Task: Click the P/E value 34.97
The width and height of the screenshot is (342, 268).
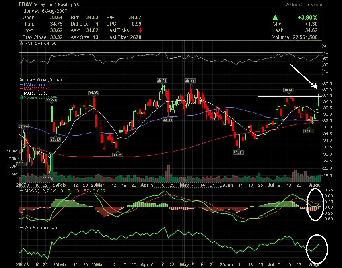Action: [x=135, y=18]
